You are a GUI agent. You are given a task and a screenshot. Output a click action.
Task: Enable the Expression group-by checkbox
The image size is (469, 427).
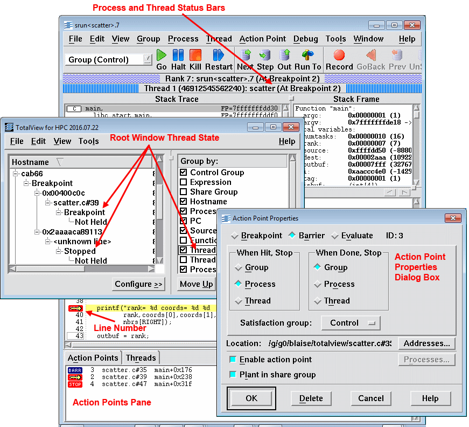coord(184,182)
